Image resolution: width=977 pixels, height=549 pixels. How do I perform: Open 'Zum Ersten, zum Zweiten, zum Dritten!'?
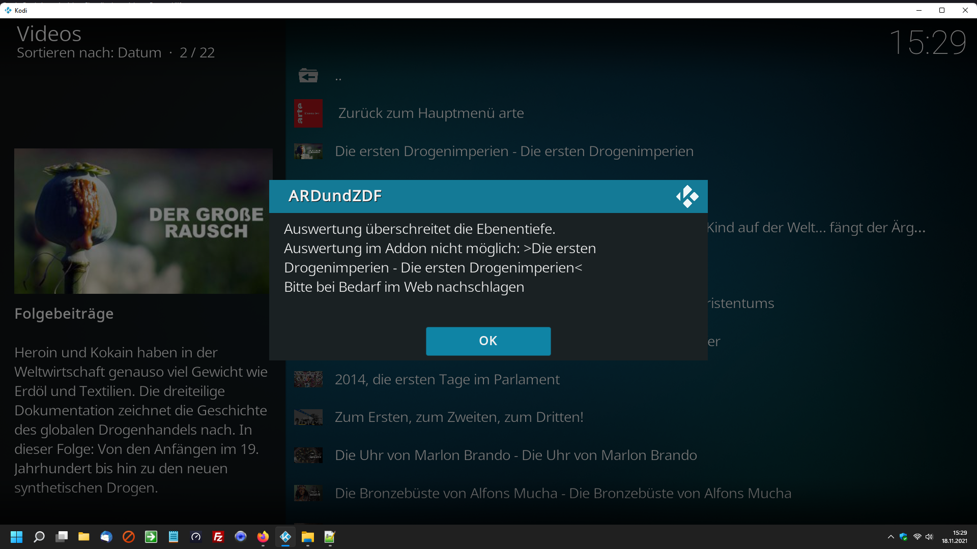coord(459,417)
